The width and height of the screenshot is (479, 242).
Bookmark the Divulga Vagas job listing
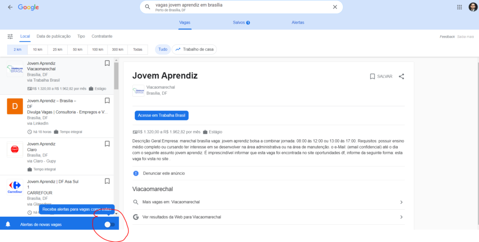[x=107, y=100]
